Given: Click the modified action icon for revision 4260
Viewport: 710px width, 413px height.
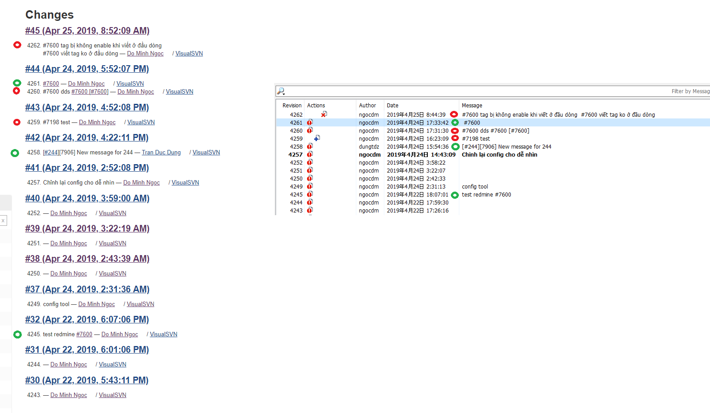Looking at the screenshot, I should coord(310,130).
